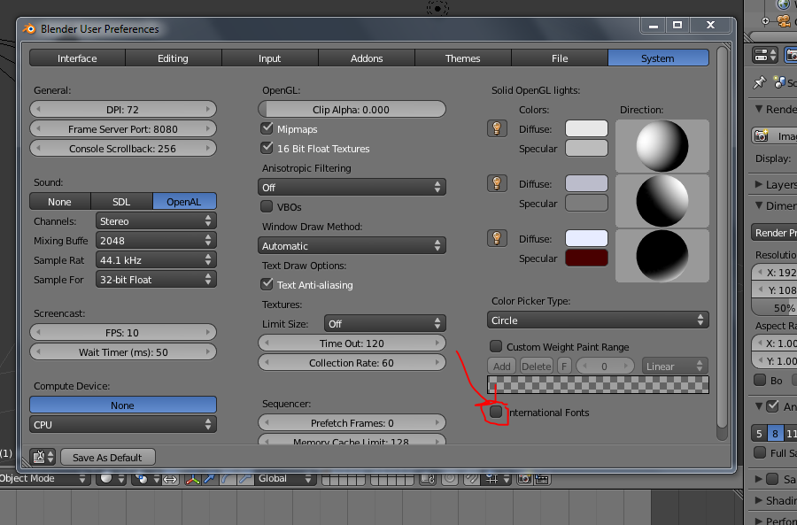Click the first light direction sphere

pyautogui.click(x=662, y=146)
